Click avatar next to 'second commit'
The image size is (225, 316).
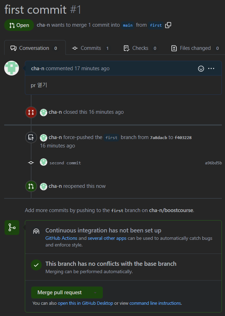click(44, 162)
